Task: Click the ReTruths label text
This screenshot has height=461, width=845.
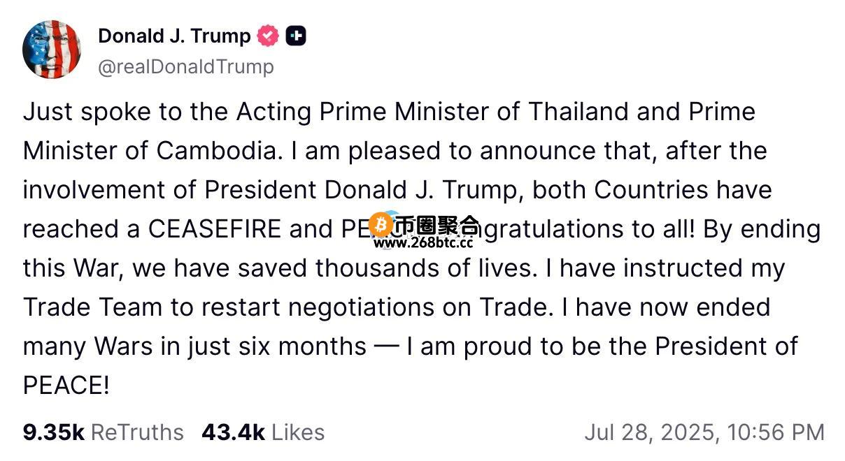Action: 138,432
